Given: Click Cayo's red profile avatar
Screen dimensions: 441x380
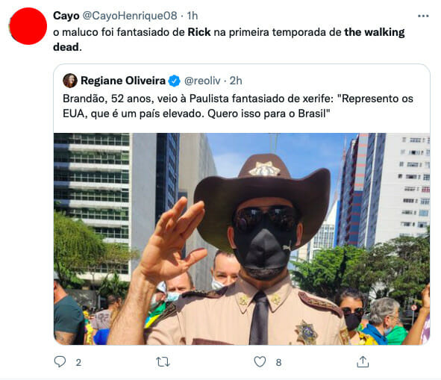Looking at the screenshot, I should point(28,26).
